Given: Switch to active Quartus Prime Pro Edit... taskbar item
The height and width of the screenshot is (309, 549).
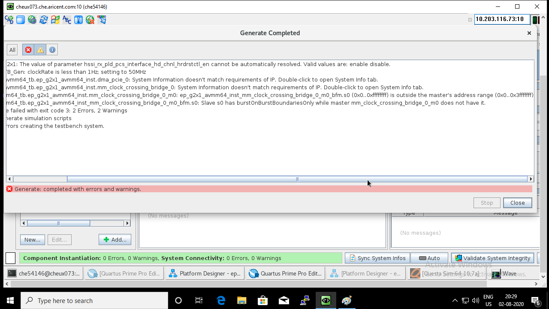Looking at the screenshot, I should click(x=286, y=273).
